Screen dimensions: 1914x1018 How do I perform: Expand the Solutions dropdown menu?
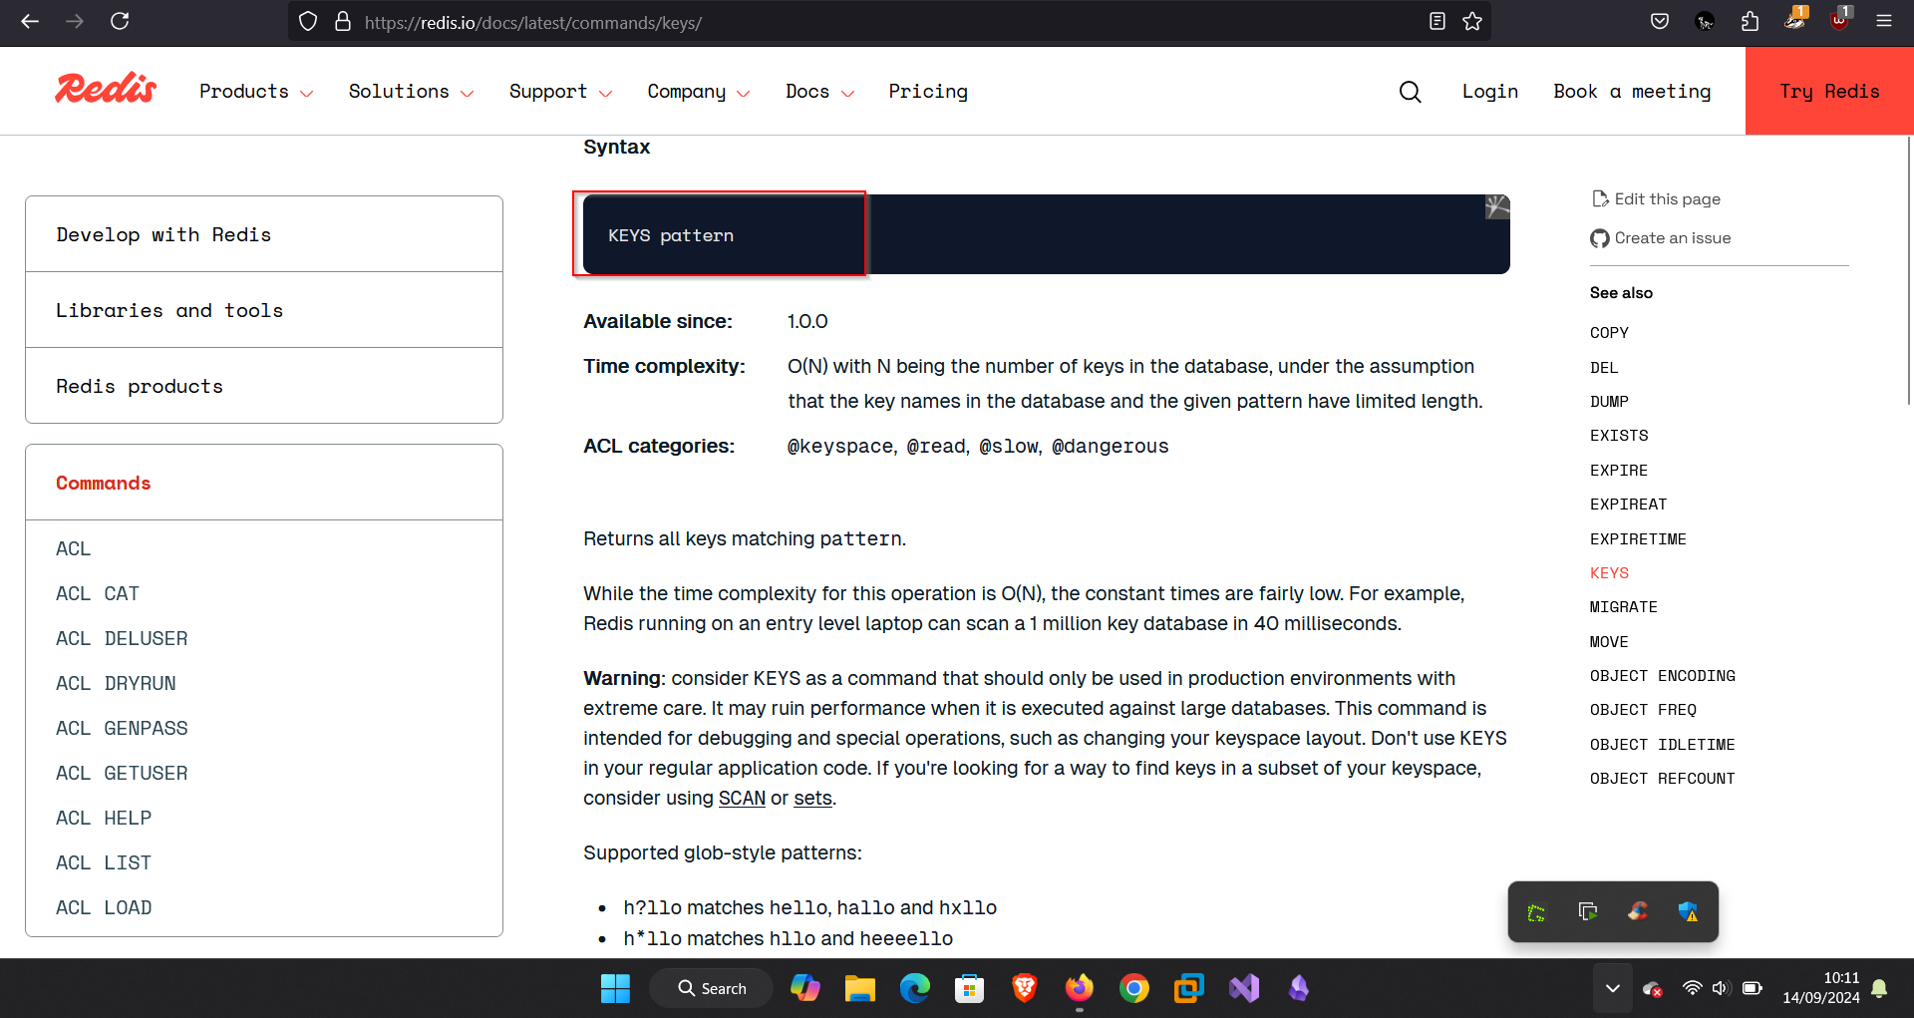411,92
